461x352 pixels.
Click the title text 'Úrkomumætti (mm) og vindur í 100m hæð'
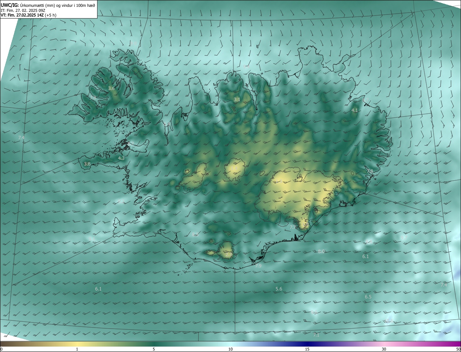click(58, 5)
